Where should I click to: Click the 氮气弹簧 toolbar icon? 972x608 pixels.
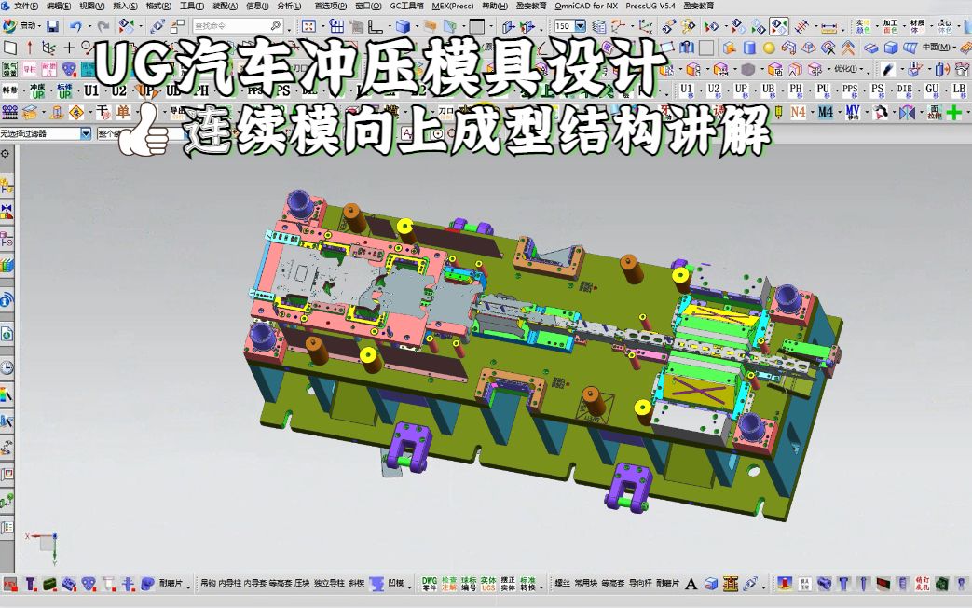click(x=9, y=69)
